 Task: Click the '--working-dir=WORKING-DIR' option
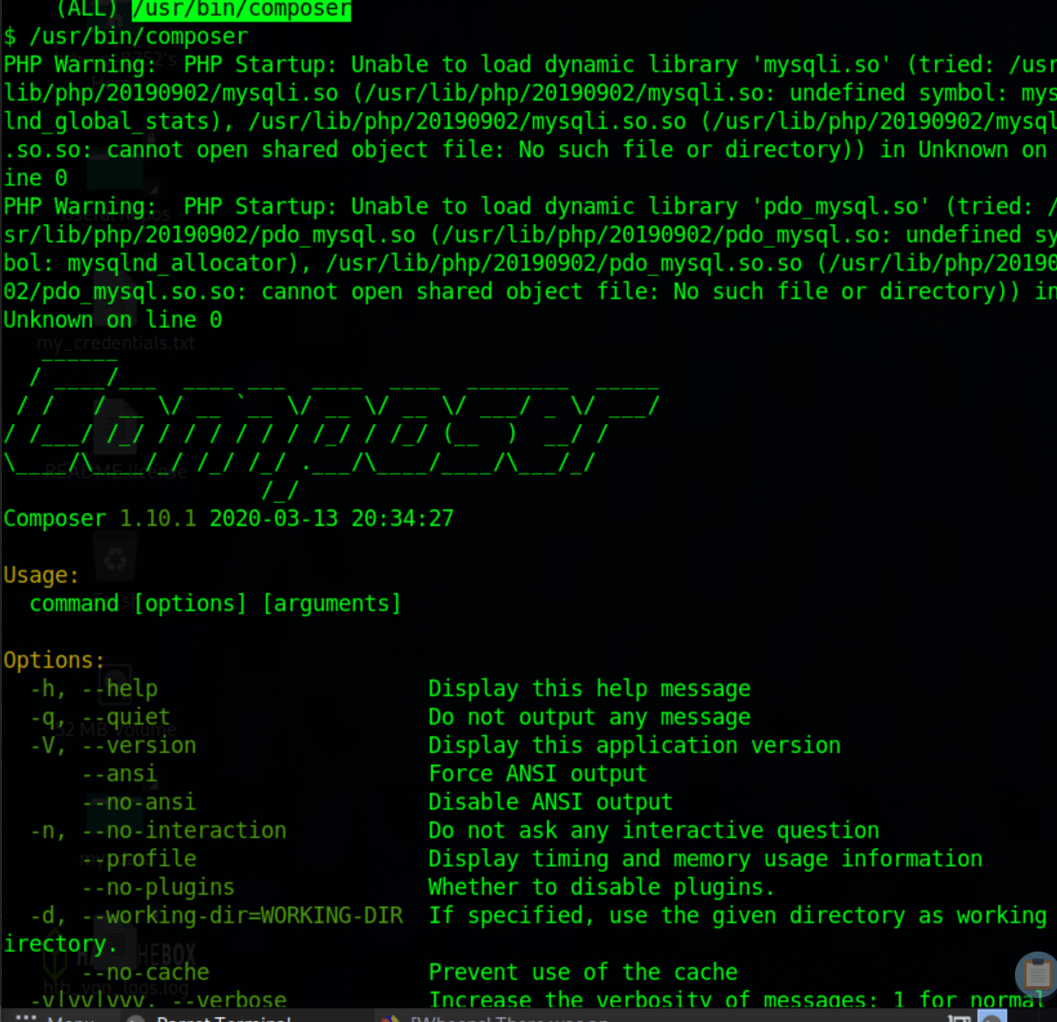241,915
